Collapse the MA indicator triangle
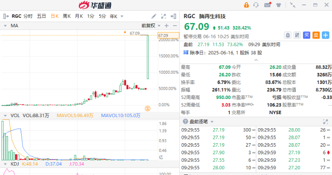This screenshot has height=175, width=332. 5,26
